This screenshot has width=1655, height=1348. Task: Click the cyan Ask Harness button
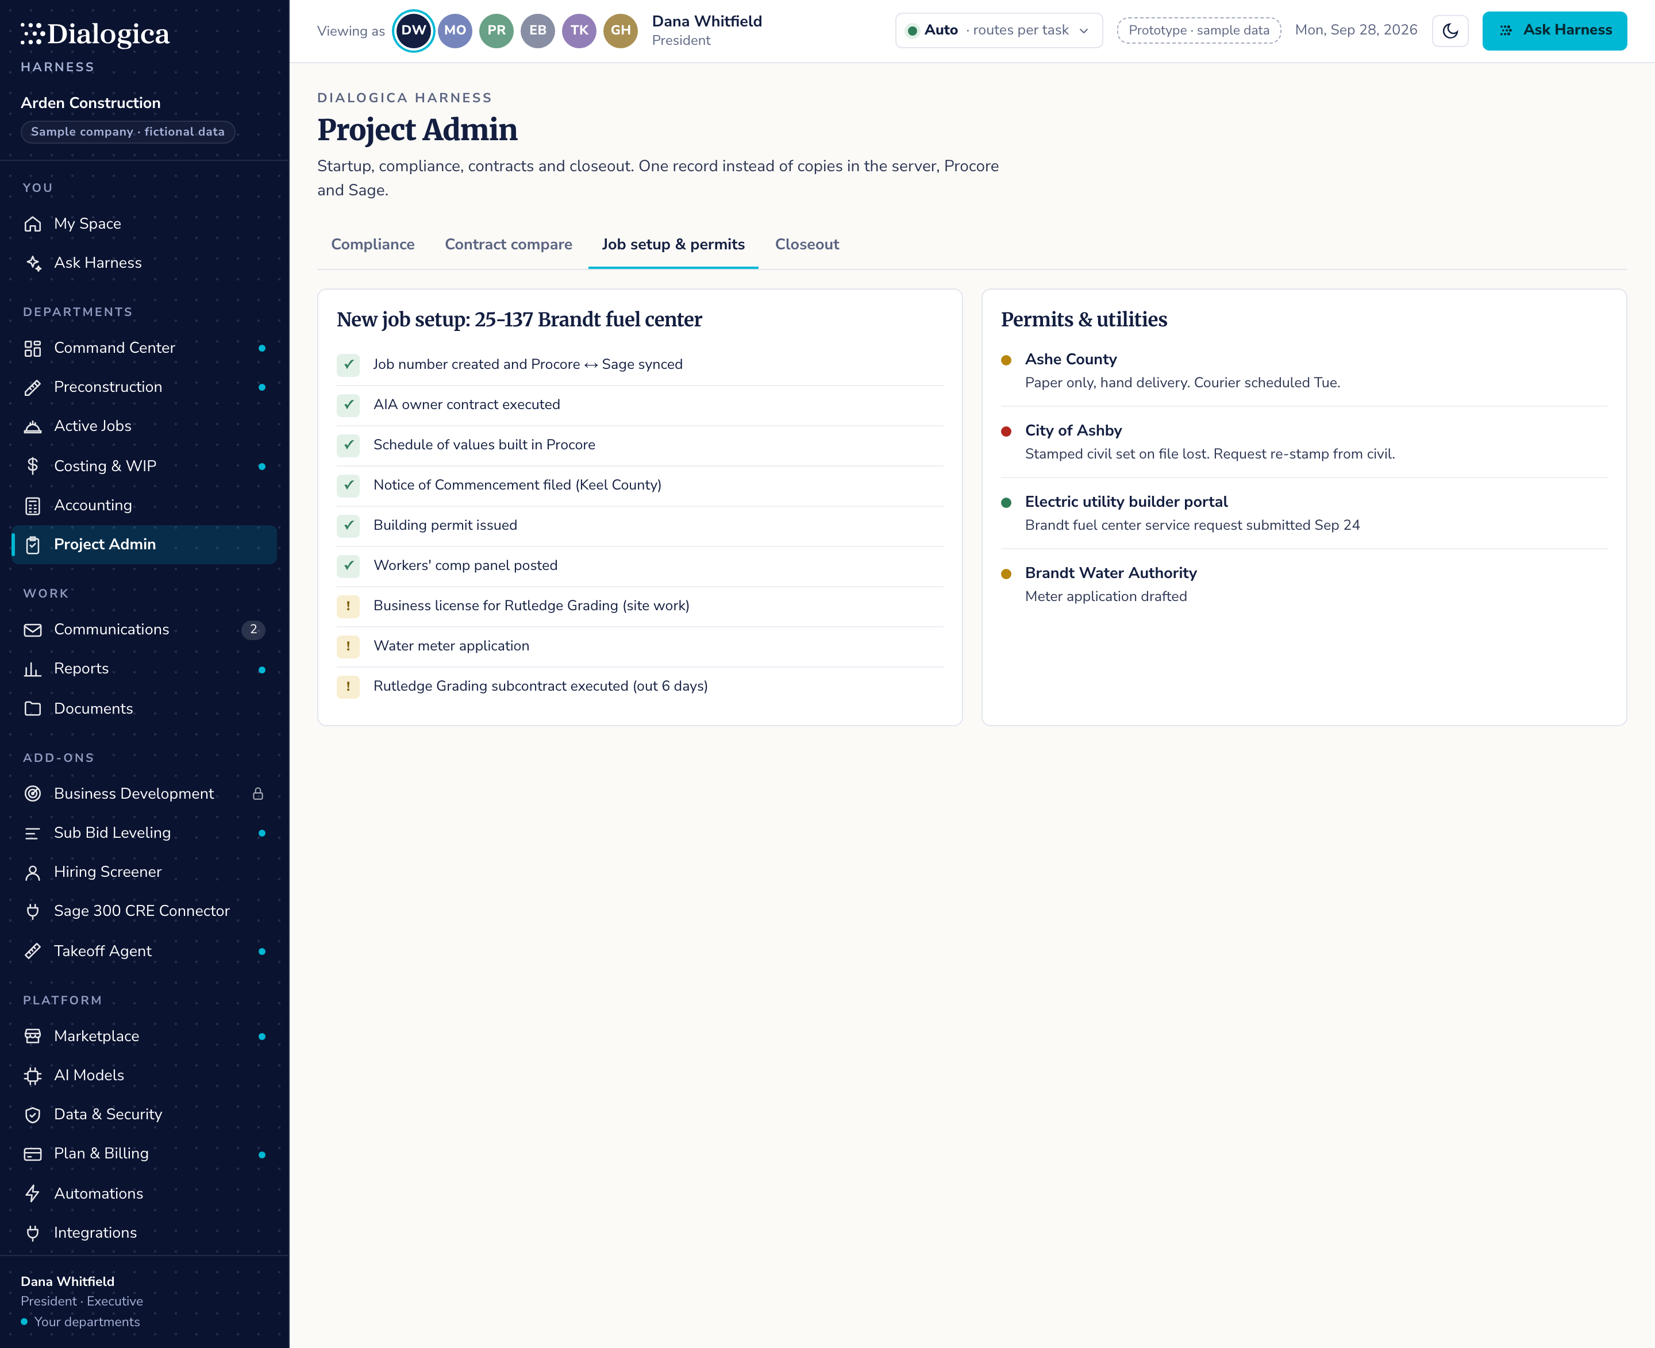tap(1554, 30)
